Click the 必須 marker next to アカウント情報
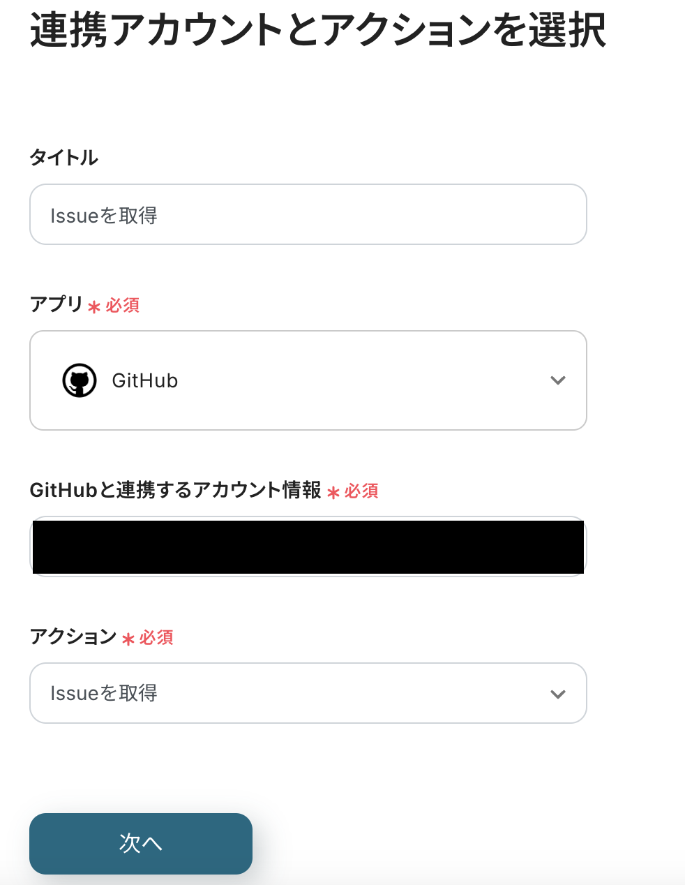The width and height of the screenshot is (685, 885). (361, 491)
